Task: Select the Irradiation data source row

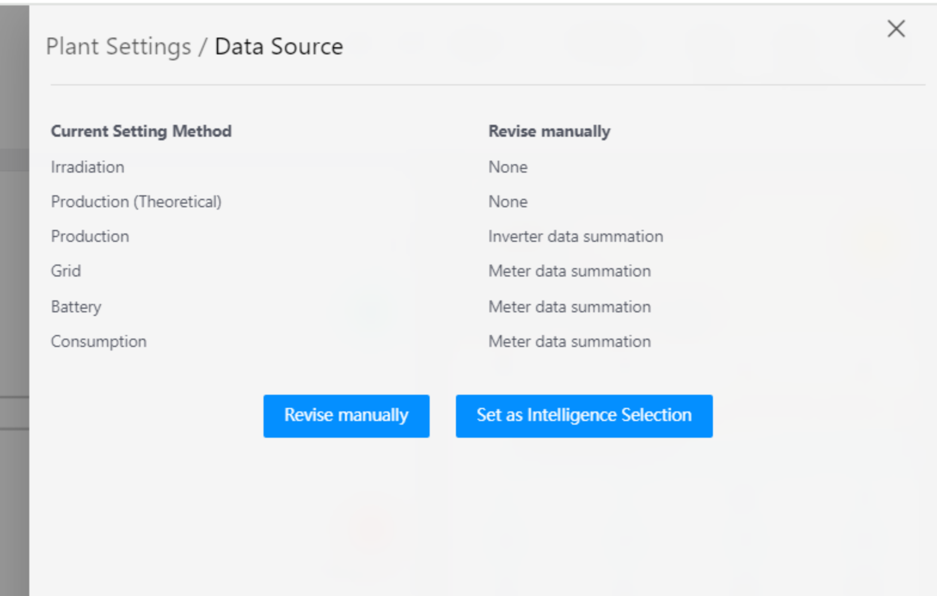Action: click(x=88, y=167)
